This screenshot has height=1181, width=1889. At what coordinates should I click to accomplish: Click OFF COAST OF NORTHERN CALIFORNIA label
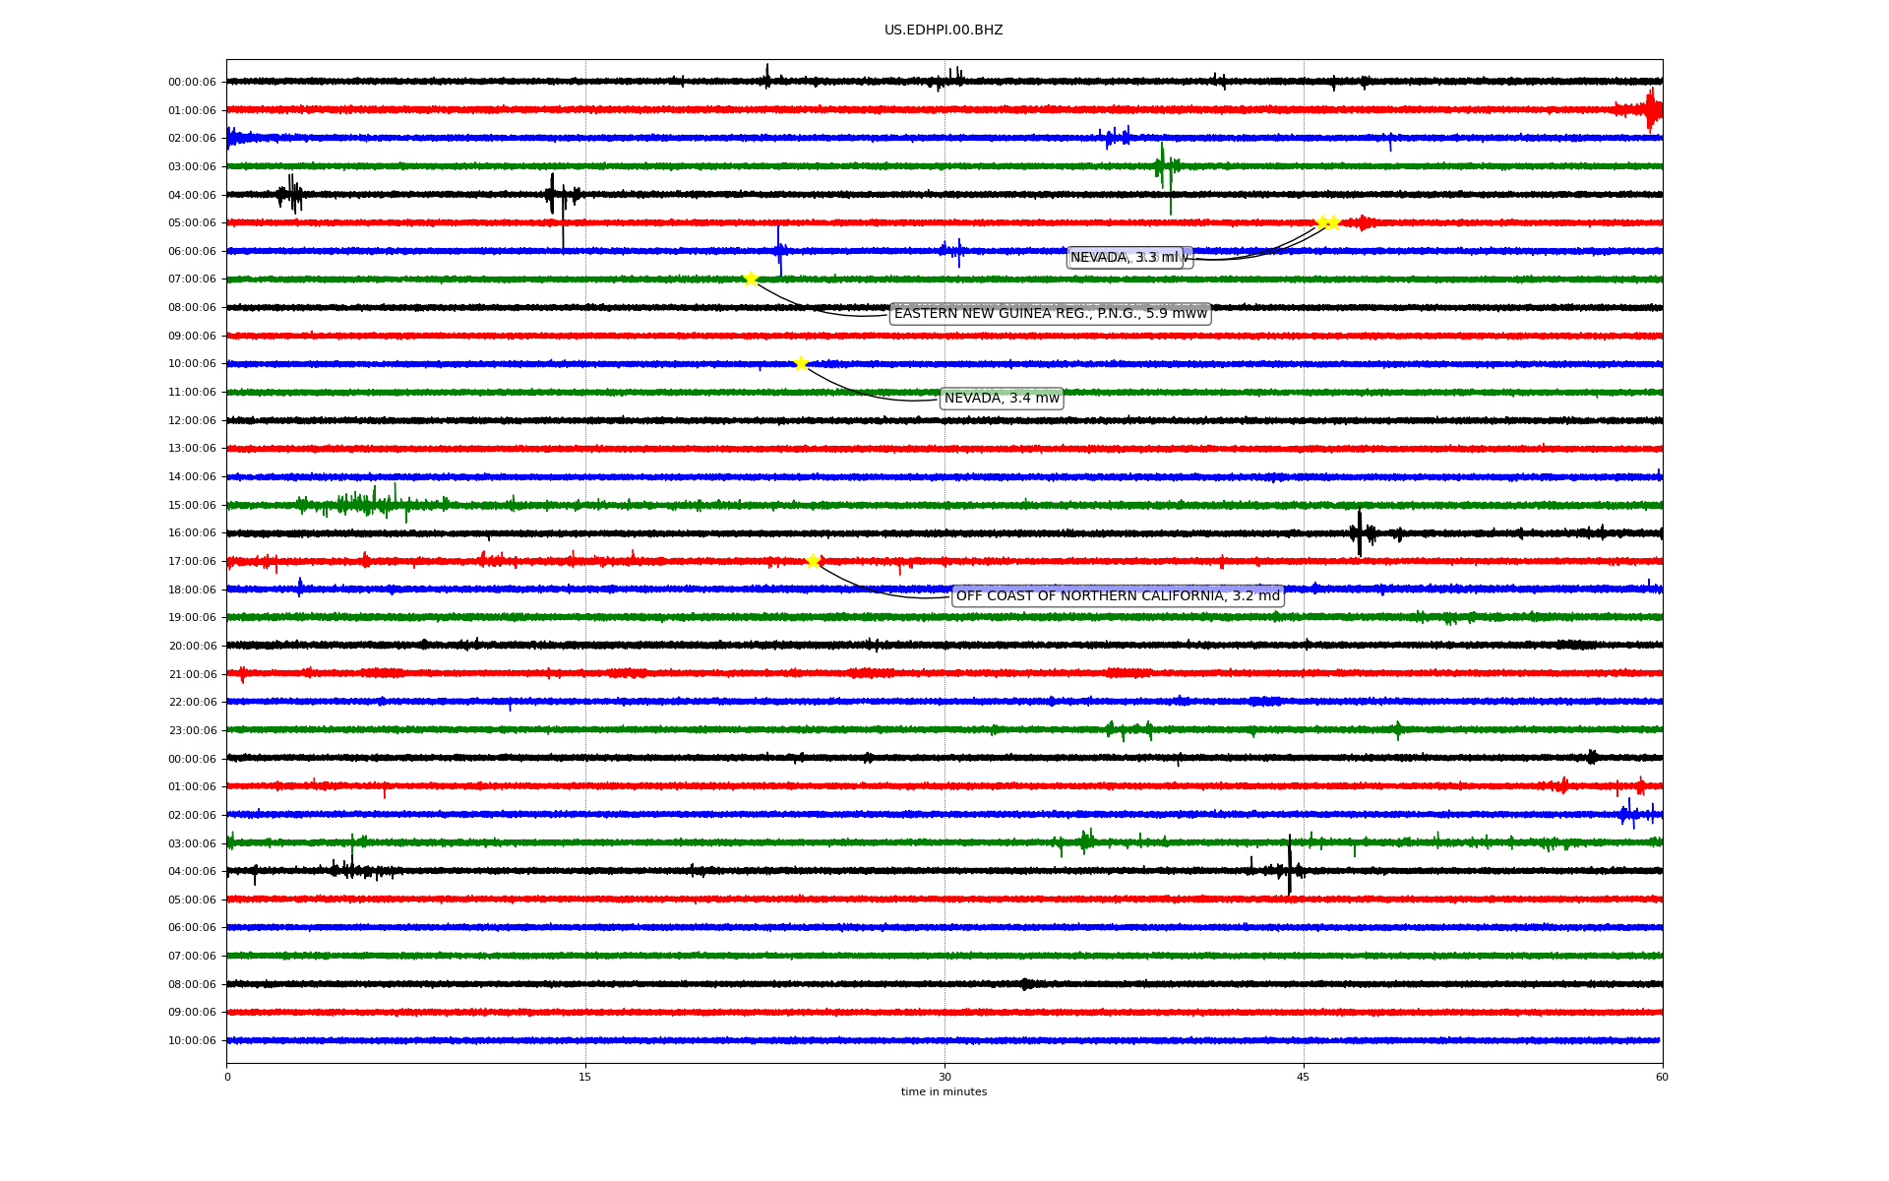coord(1118,595)
